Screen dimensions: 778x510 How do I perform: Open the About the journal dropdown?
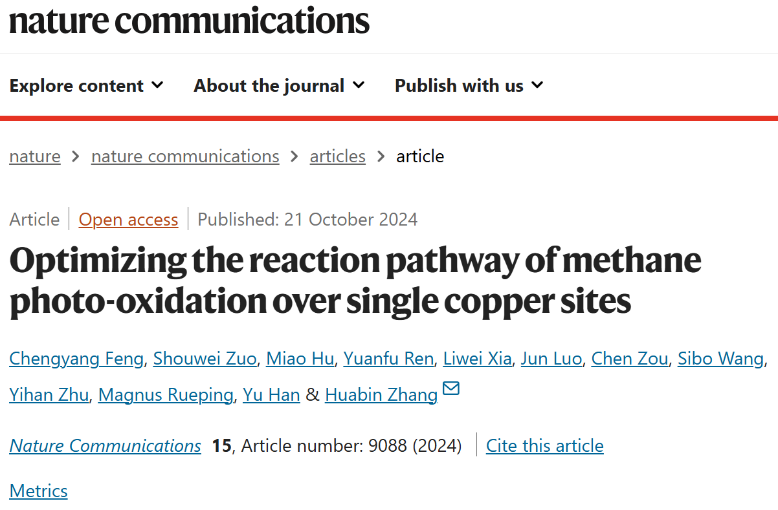(279, 85)
